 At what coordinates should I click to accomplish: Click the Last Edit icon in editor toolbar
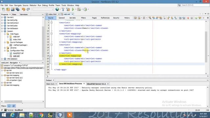(x=136, y=18)
